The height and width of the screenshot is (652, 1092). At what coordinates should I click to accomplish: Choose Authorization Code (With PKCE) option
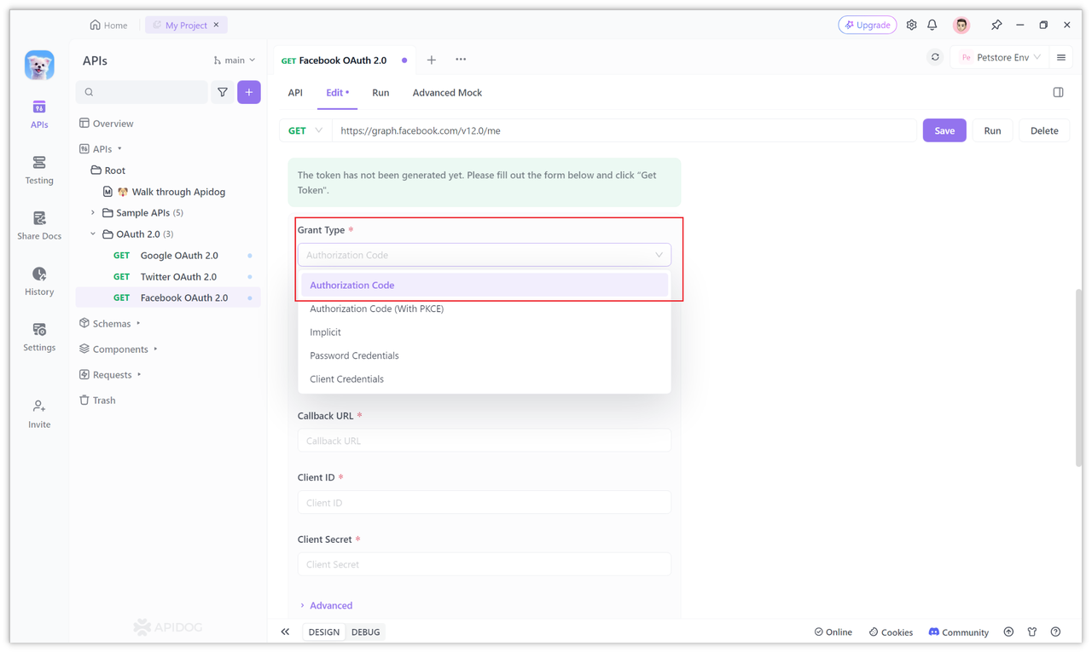484,309
